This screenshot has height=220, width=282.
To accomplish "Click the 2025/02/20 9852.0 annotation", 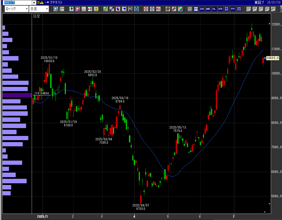I will click(93, 73).
